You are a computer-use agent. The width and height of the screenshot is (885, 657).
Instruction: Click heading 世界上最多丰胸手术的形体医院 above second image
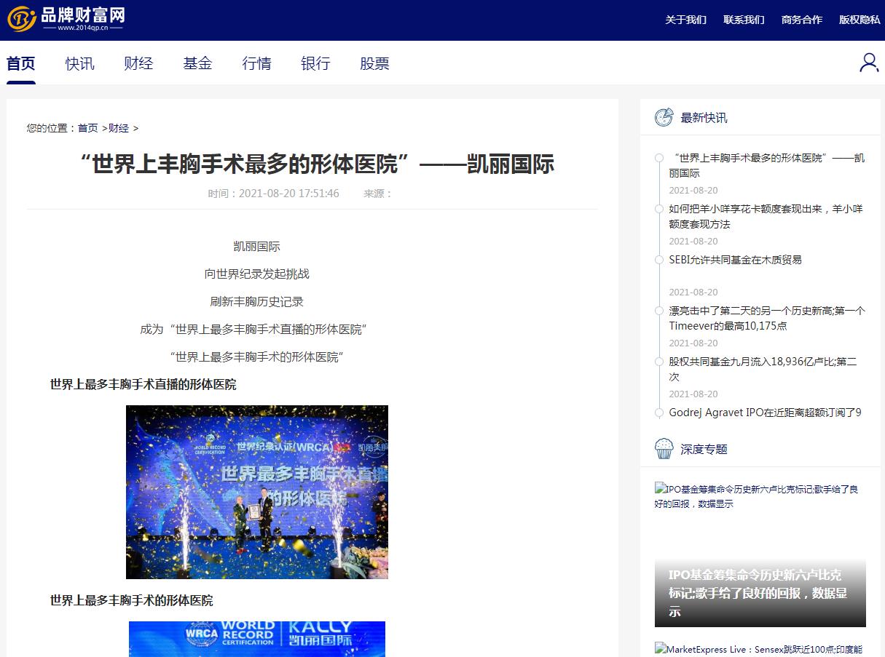point(132,601)
